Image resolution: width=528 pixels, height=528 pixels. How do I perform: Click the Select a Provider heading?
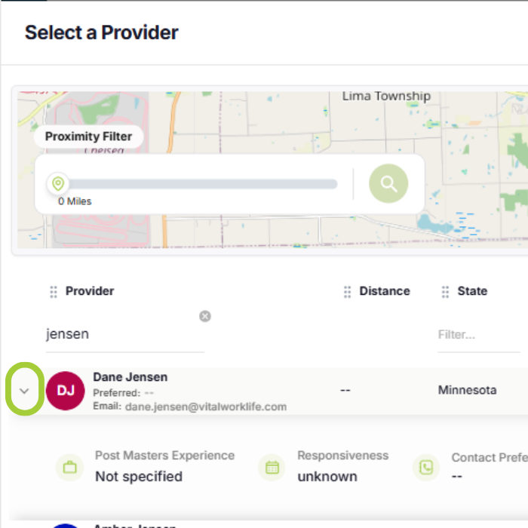[101, 32]
